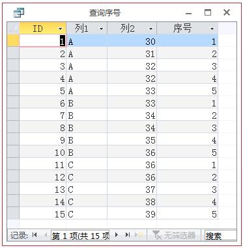Click 列2 cell 32 in row ID 4

click(x=132, y=78)
